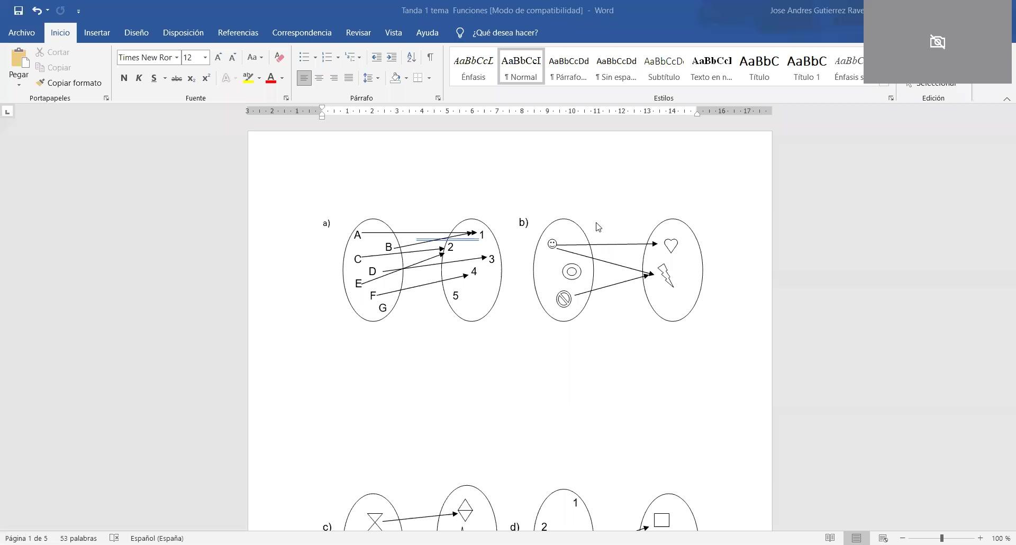
Task: Apply the Título 1 style
Action: click(x=806, y=67)
